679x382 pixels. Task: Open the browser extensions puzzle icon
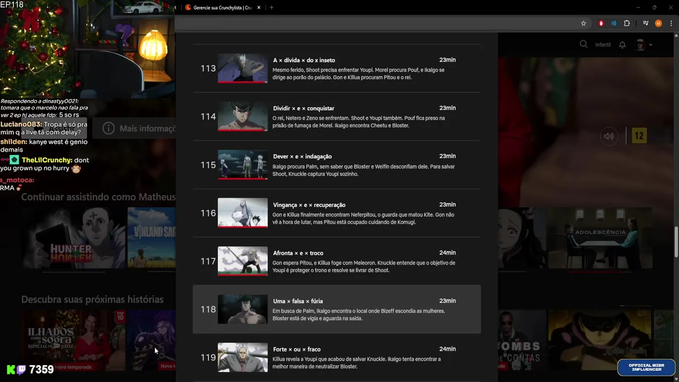[x=627, y=23]
